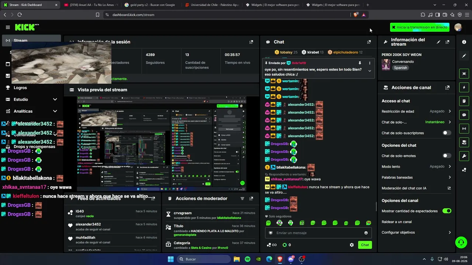472x265 pixels.
Task: Collapse the pinned message with the chevron
Action: (x=369, y=71)
